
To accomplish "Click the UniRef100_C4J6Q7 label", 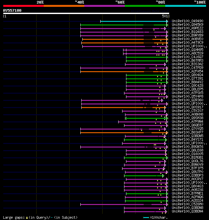I will pyautogui.click(x=187, y=57).
